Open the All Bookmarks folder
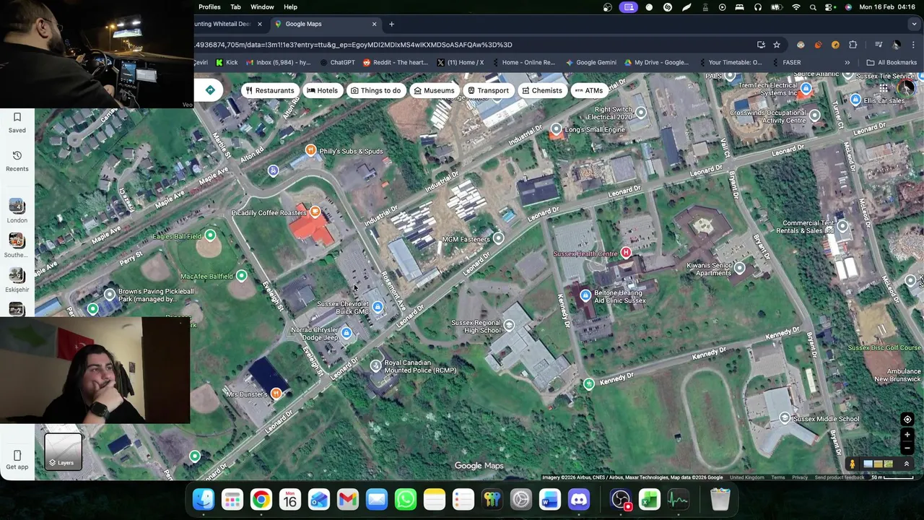Screen dimensions: 924x520 892,63
